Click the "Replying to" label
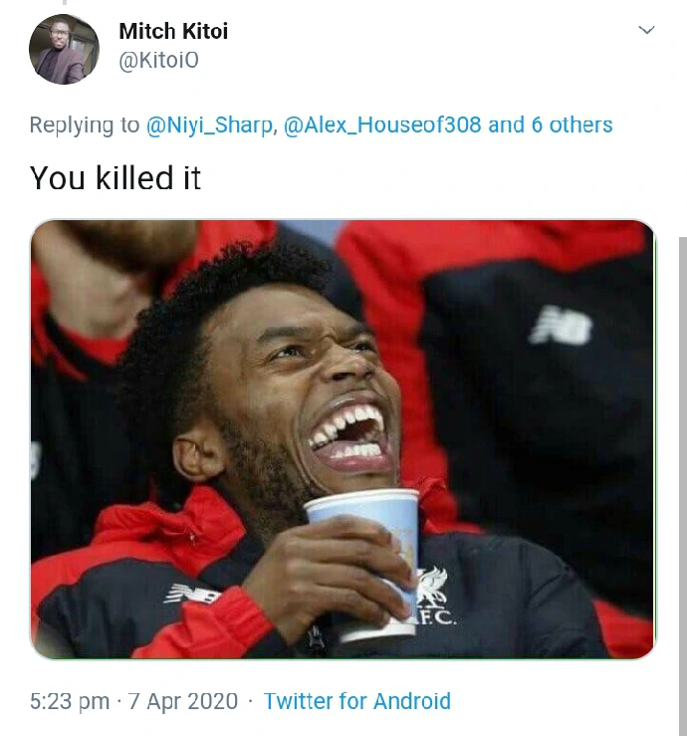This screenshot has height=736, width=687. (85, 124)
